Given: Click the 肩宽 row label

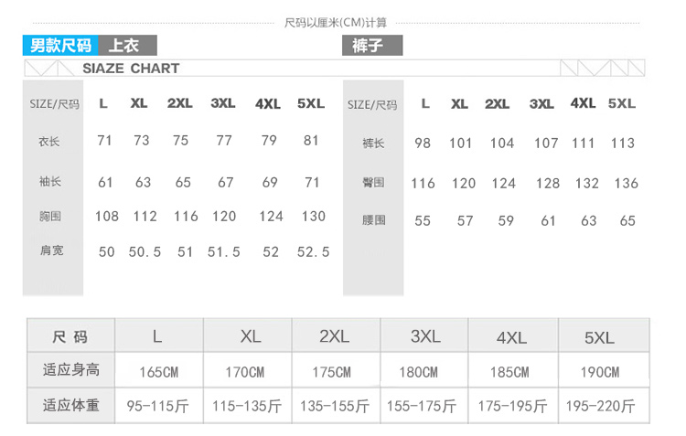Looking at the screenshot, I should click(51, 250).
